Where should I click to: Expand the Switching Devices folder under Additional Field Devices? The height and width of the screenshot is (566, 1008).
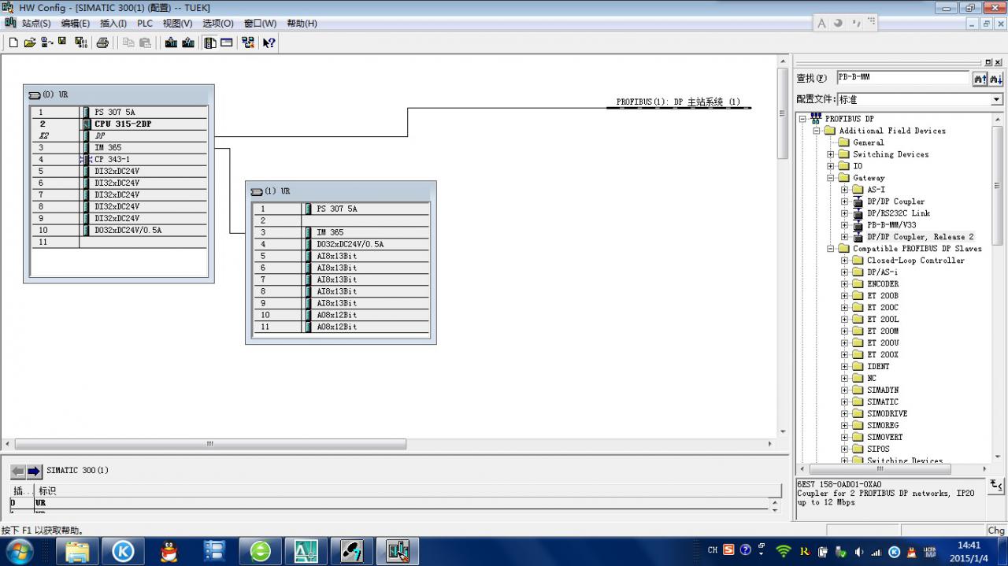pos(831,154)
